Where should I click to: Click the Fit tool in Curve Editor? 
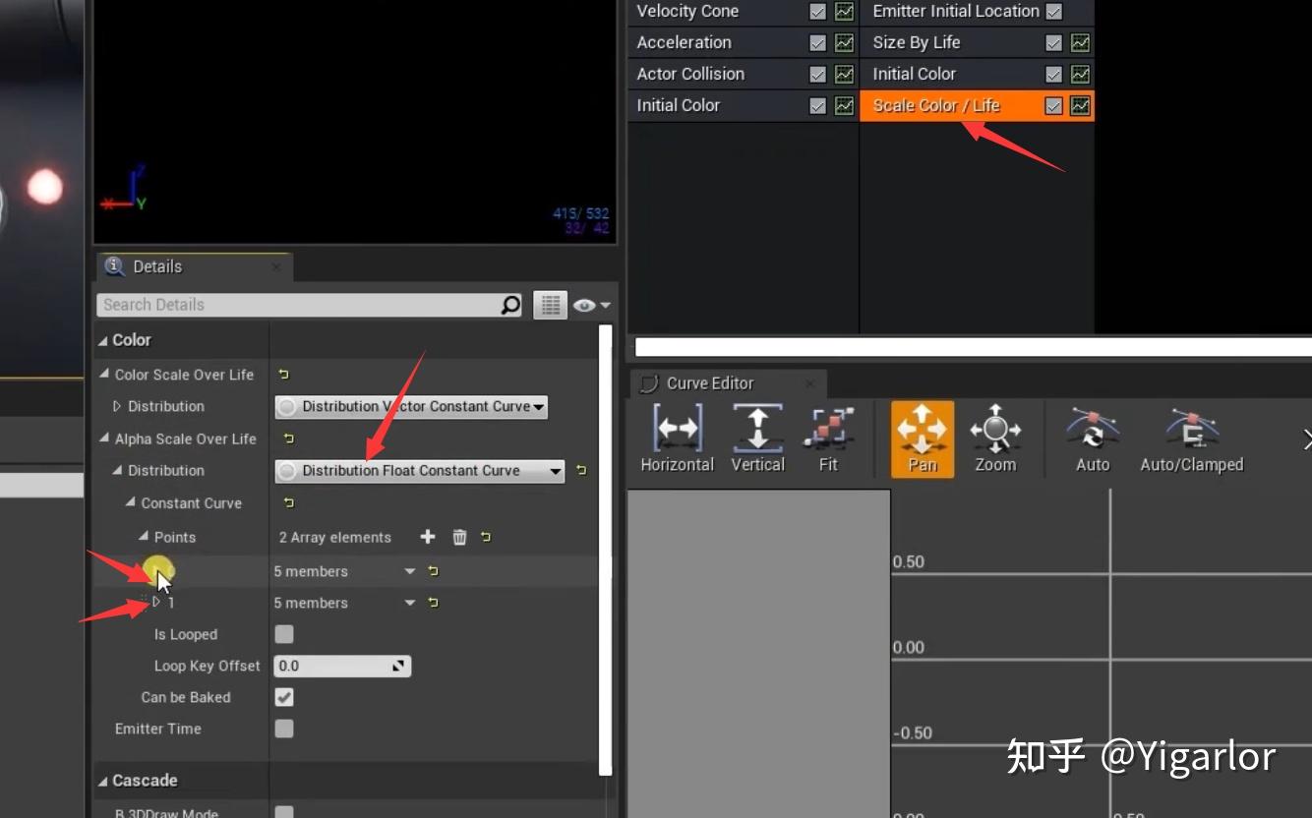coord(828,439)
